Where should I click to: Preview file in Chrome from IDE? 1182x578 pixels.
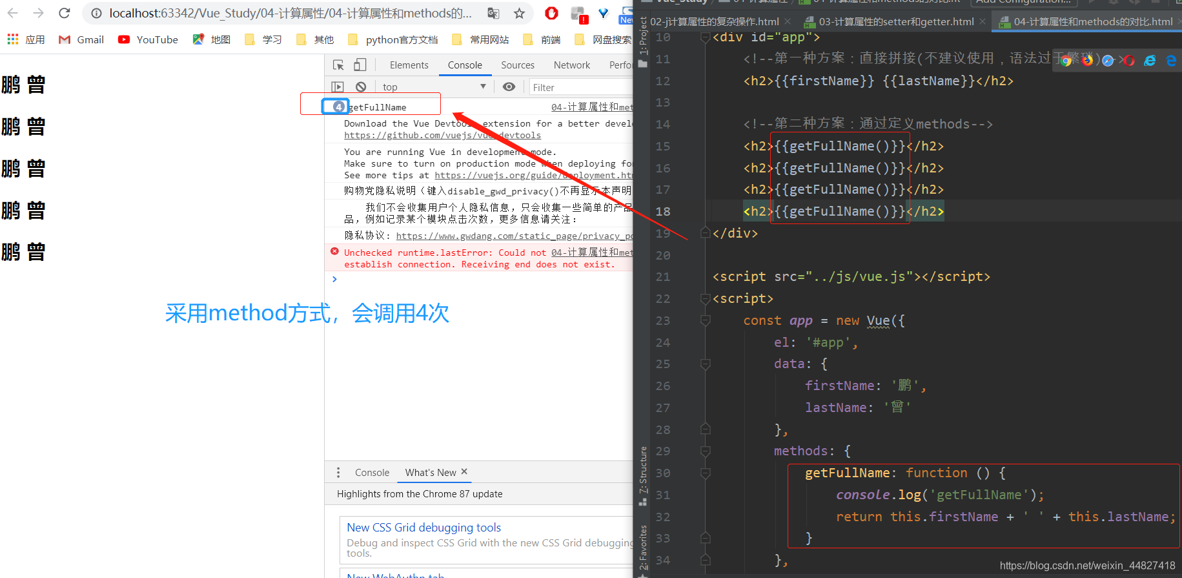click(1066, 61)
